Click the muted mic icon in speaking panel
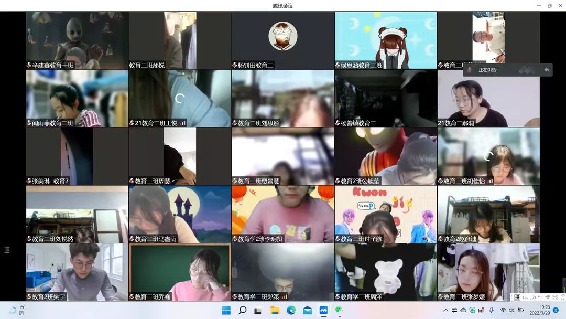Screen dimensions: 566x319 [470, 70]
